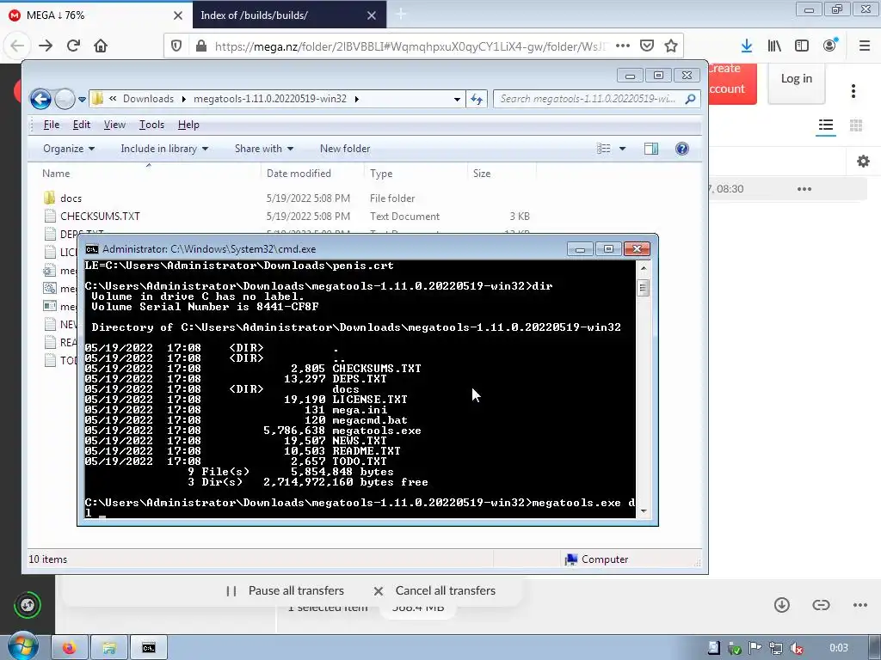Click cmd window scrollbar thumb
Image resolution: width=881 pixels, height=660 pixels.
[x=644, y=289]
